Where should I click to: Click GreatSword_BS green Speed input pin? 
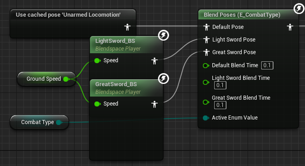coord(98,104)
